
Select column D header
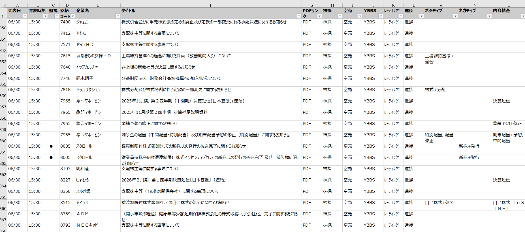click(67, 5)
